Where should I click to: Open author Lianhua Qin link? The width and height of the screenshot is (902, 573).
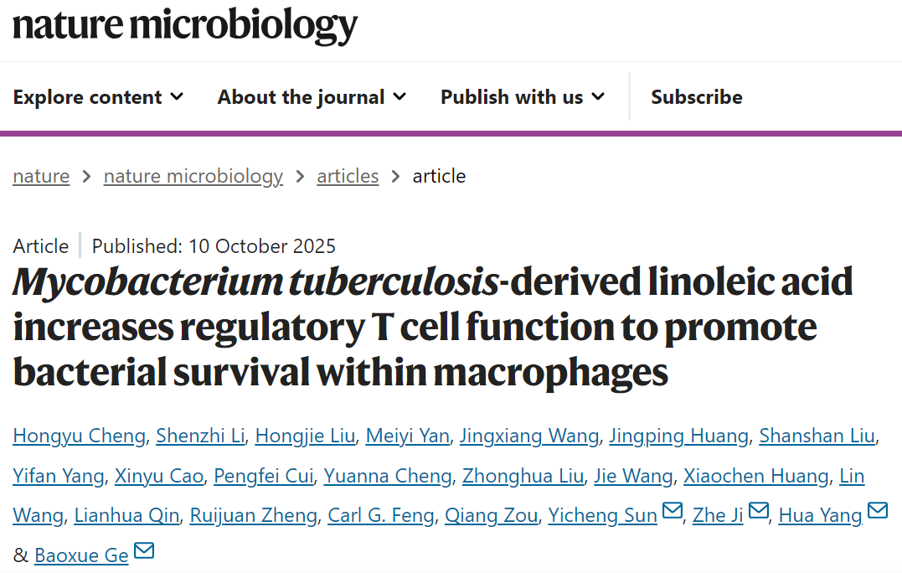126,515
